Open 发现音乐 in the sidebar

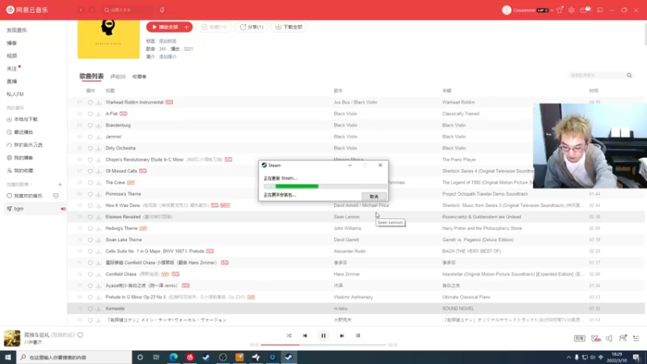16,30
